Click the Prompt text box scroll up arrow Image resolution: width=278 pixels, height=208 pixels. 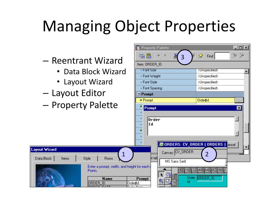point(236,119)
